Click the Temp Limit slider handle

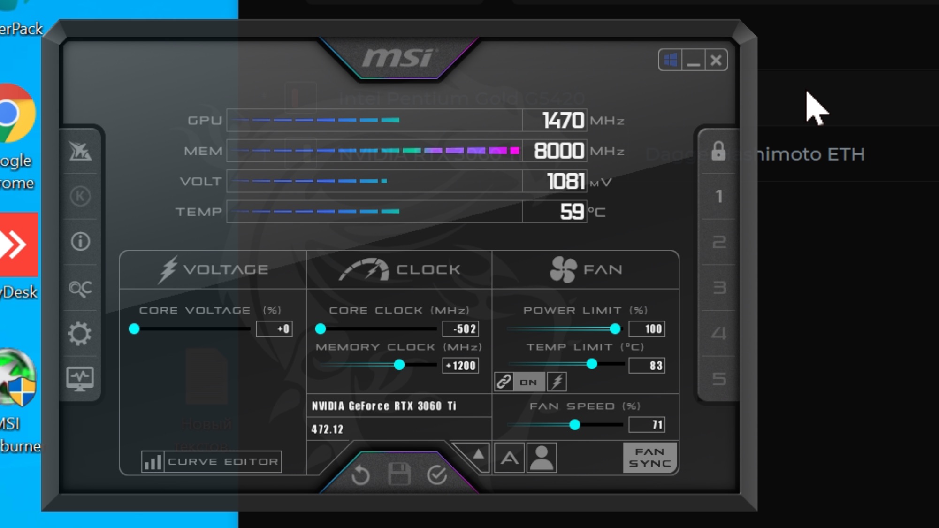592,364
